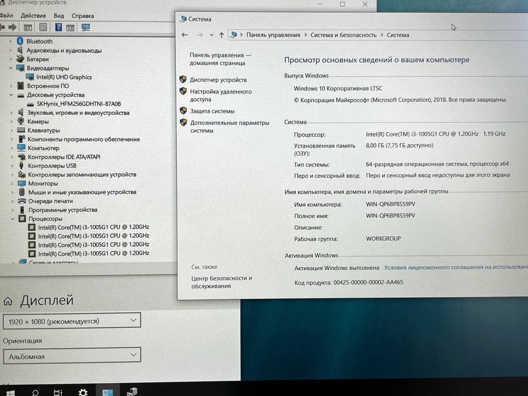
Task: Expand Мыши и иные указывающие устройства
Action: point(12,192)
